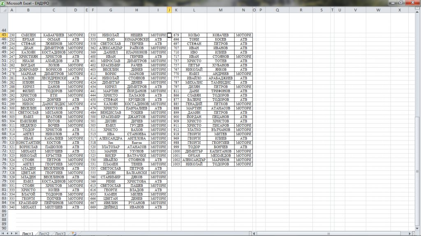421x236 pixels.
Task: Click the vertical scrollbar up arrow
Action: (417, 12)
